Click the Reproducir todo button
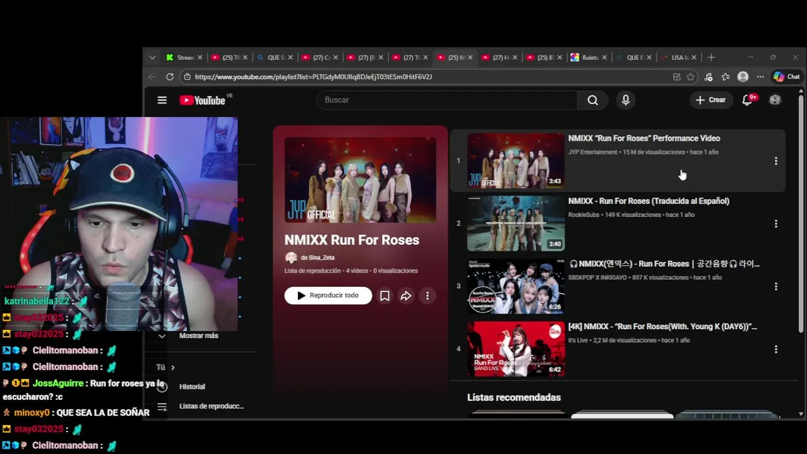 pos(328,296)
